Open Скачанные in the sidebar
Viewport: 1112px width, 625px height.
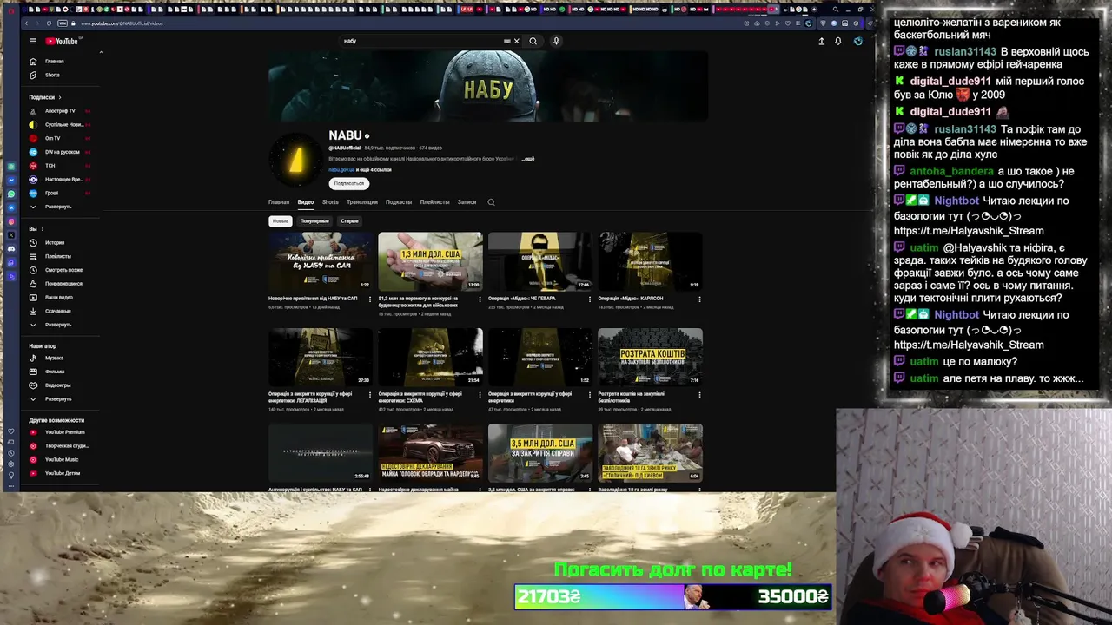(x=58, y=311)
